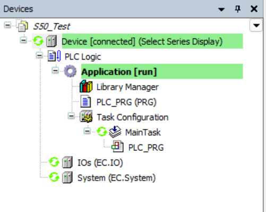Select the IOs (EC.IO) label

click(x=100, y=163)
